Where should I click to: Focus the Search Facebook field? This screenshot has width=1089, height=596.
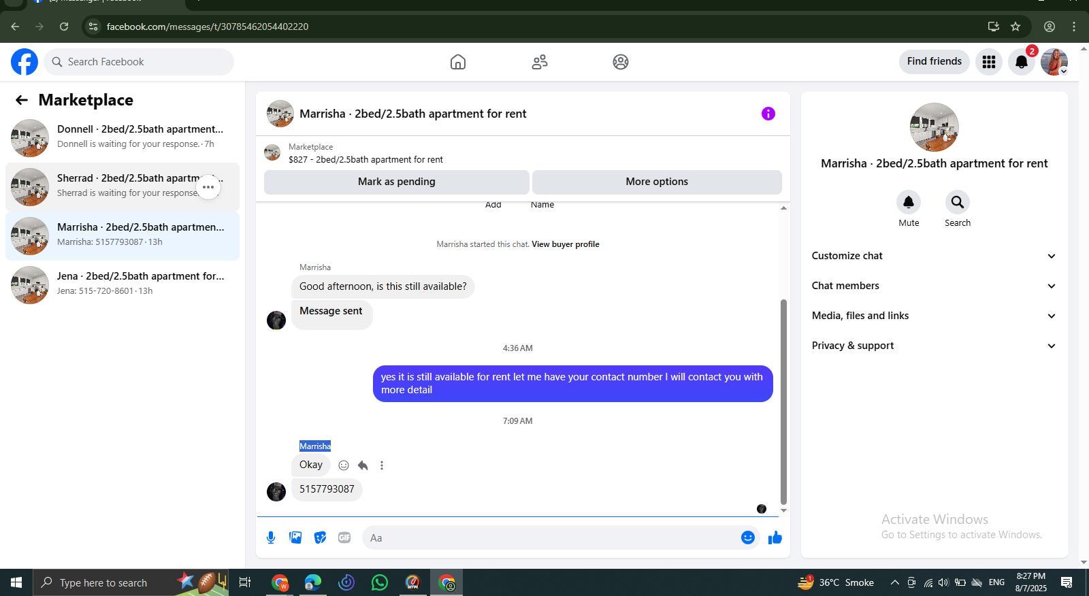coord(140,62)
